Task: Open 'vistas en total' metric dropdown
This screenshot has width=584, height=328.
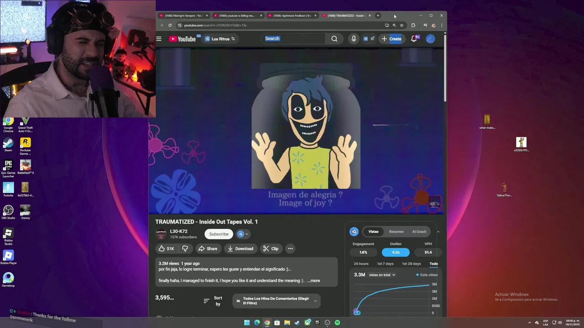Action: tap(382, 275)
